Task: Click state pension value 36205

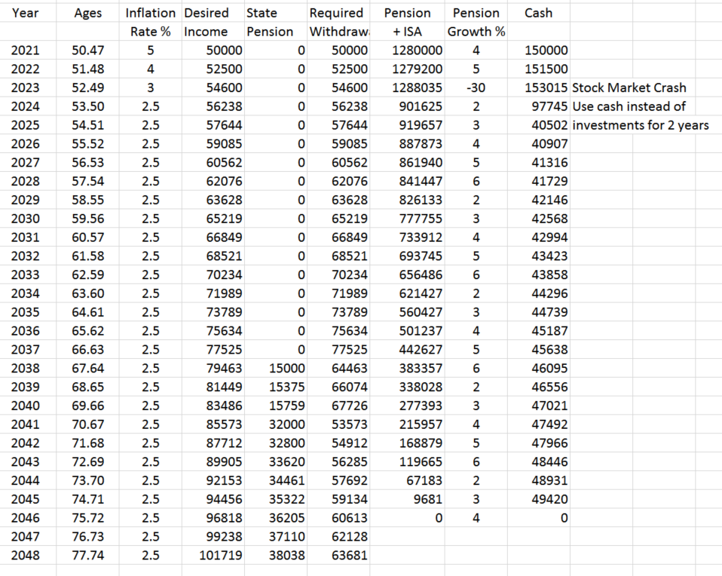Action: point(275,518)
